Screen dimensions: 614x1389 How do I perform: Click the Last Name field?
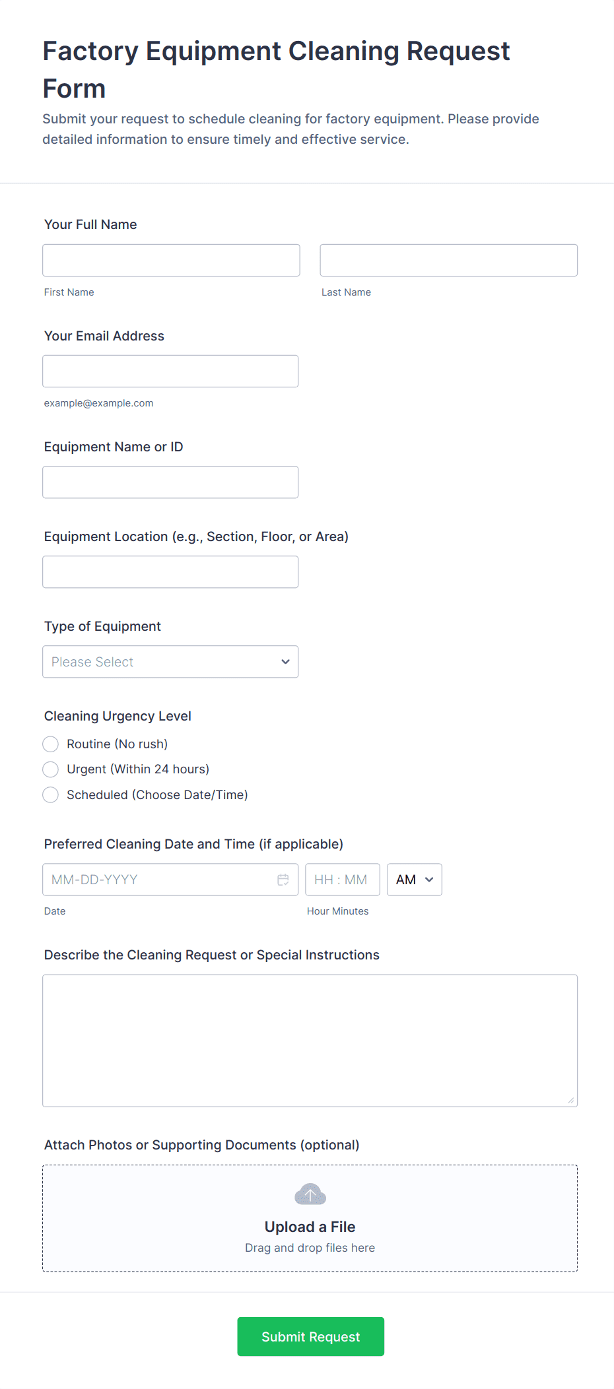pyautogui.click(x=448, y=261)
